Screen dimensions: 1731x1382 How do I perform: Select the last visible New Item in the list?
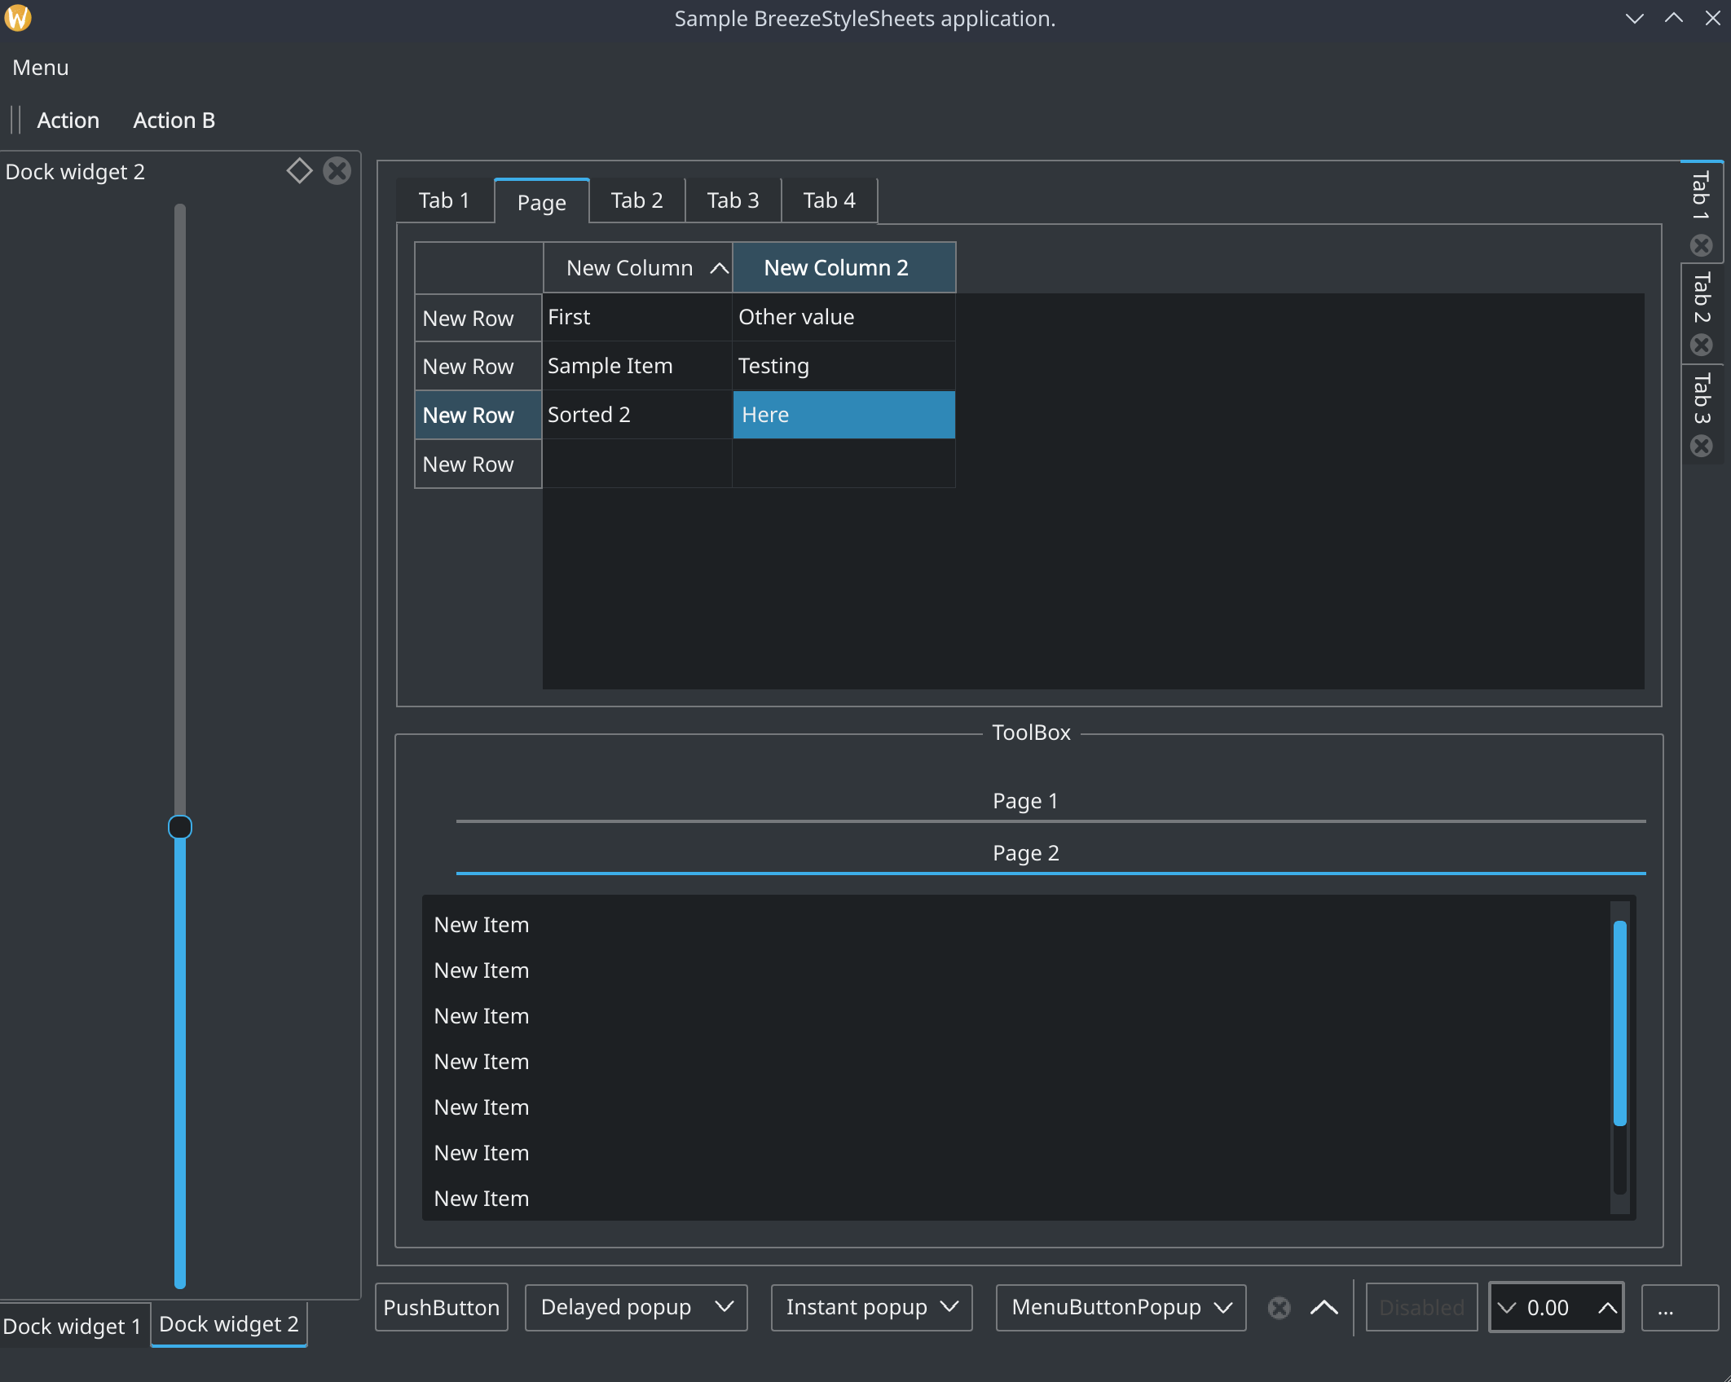pyautogui.click(x=1016, y=1199)
